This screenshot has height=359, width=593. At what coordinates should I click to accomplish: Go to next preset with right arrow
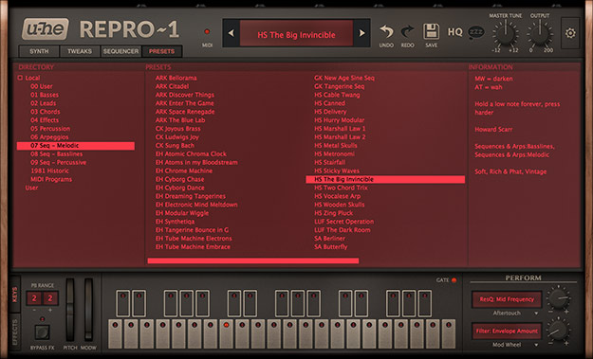click(x=361, y=33)
